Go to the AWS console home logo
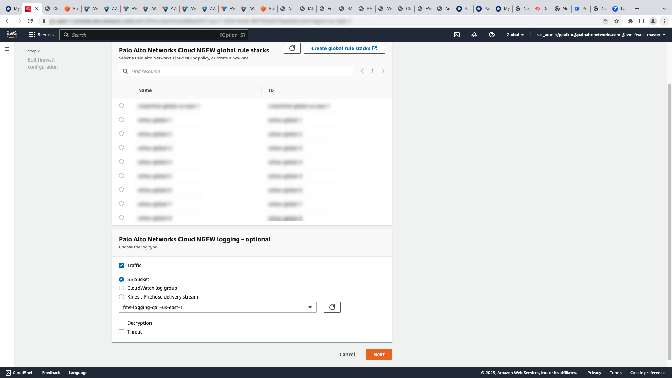 12,34
